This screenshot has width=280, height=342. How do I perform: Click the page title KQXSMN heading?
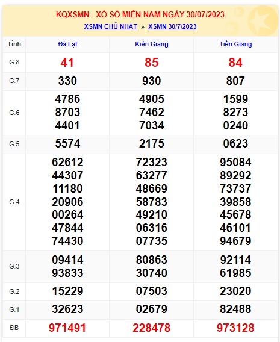[140, 14]
